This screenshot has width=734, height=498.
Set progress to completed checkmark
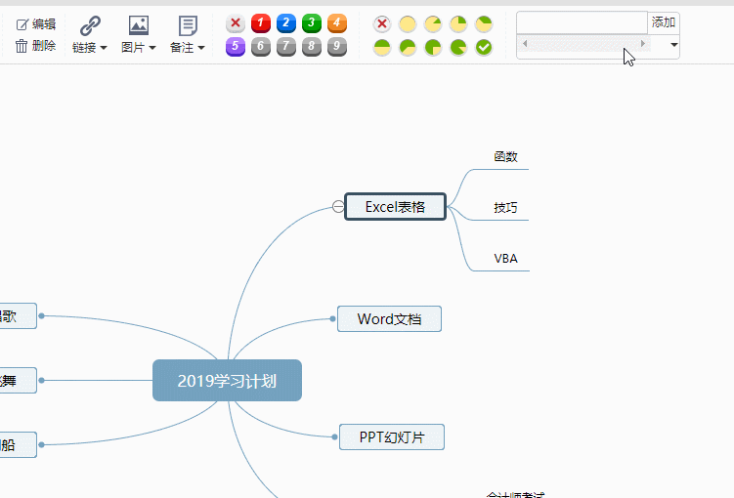[x=484, y=47]
